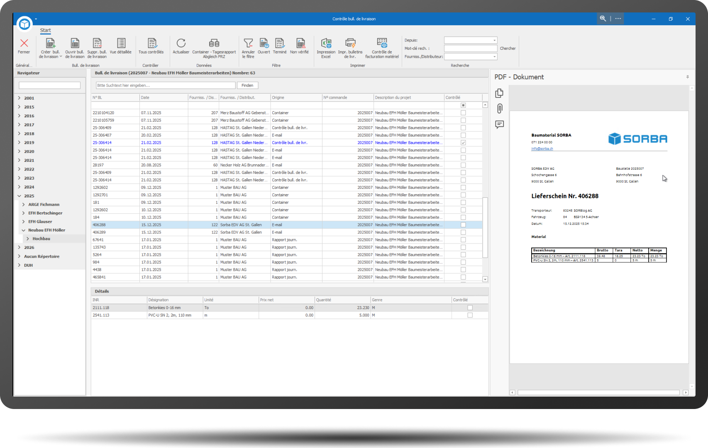
Task: Click Annuler le filtre funnel icon
Action: click(248, 43)
